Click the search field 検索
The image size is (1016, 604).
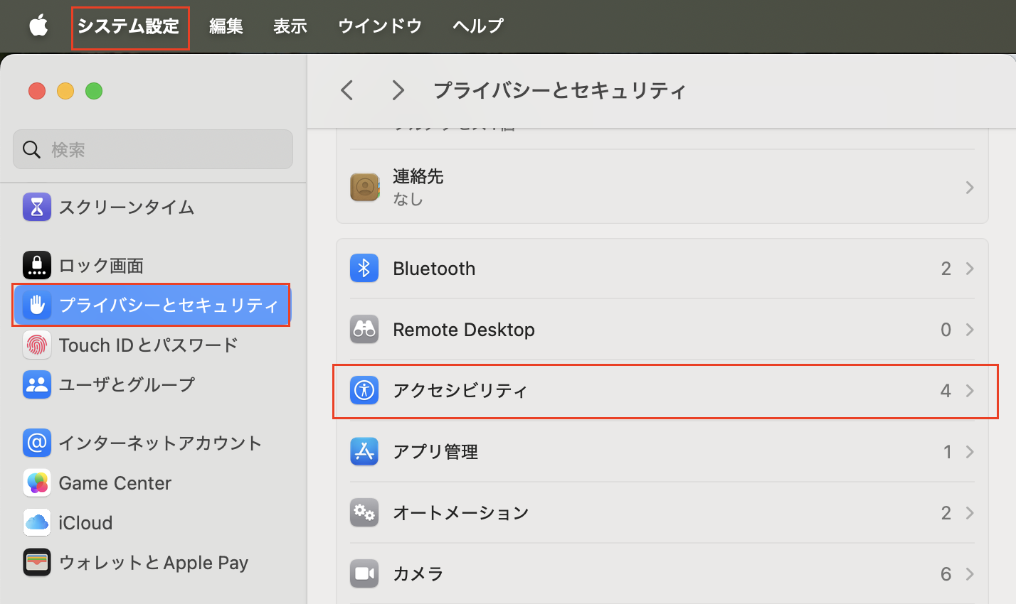tap(153, 149)
